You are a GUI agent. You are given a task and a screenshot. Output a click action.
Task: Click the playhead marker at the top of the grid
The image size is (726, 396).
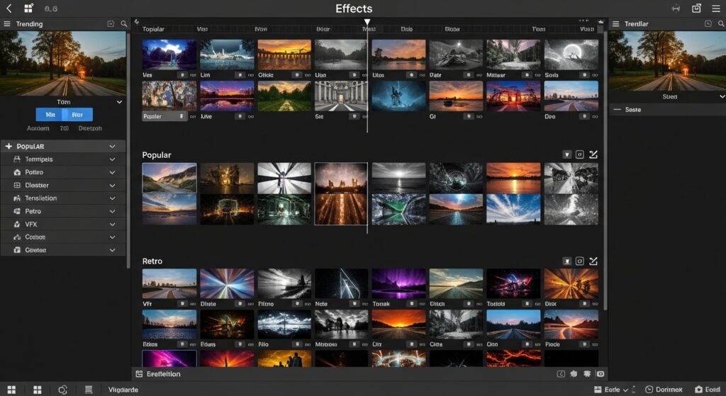pyautogui.click(x=367, y=23)
